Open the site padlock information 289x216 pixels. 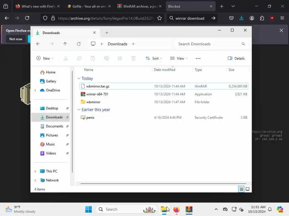pos(53,18)
